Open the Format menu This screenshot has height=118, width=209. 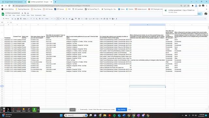point(23,15)
